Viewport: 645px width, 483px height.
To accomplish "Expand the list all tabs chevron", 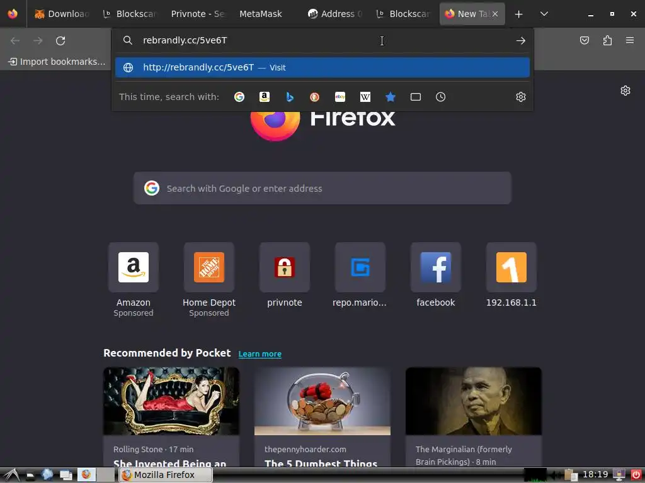I will click(544, 14).
